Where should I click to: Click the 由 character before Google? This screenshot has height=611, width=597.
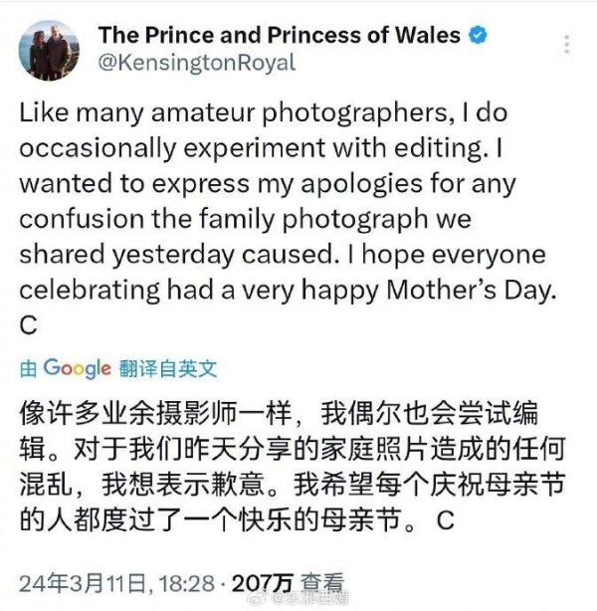coord(28,368)
